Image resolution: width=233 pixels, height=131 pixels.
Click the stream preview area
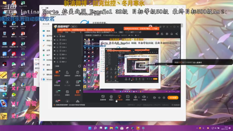tap(132, 65)
